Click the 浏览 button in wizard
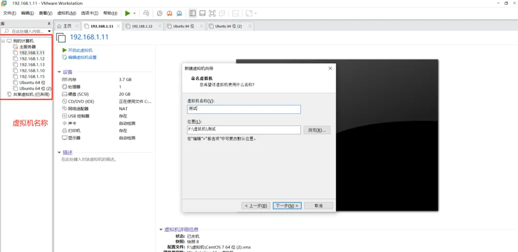Image resolution: width=518 pixels, height=252 pixels. 317,130
